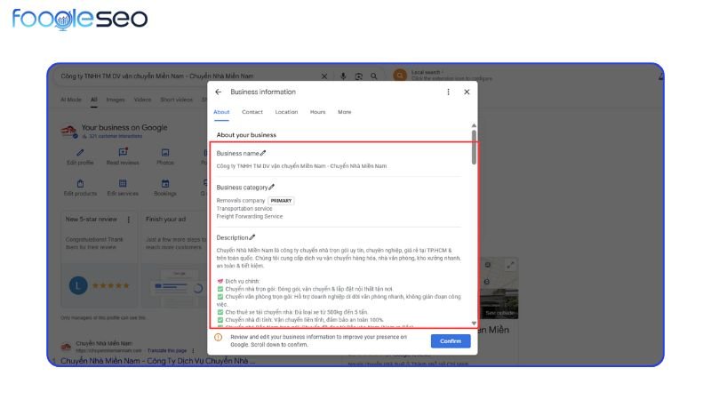Edit Description using the pencil icon
Screen dimensions: 711x400
[x=252, y=237]
